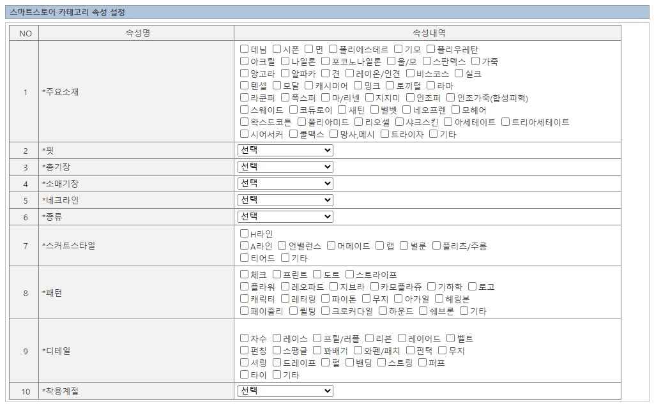
Task: Enable the 인조가죽(합성피혁) checkbox
Action: pos(451,98)
